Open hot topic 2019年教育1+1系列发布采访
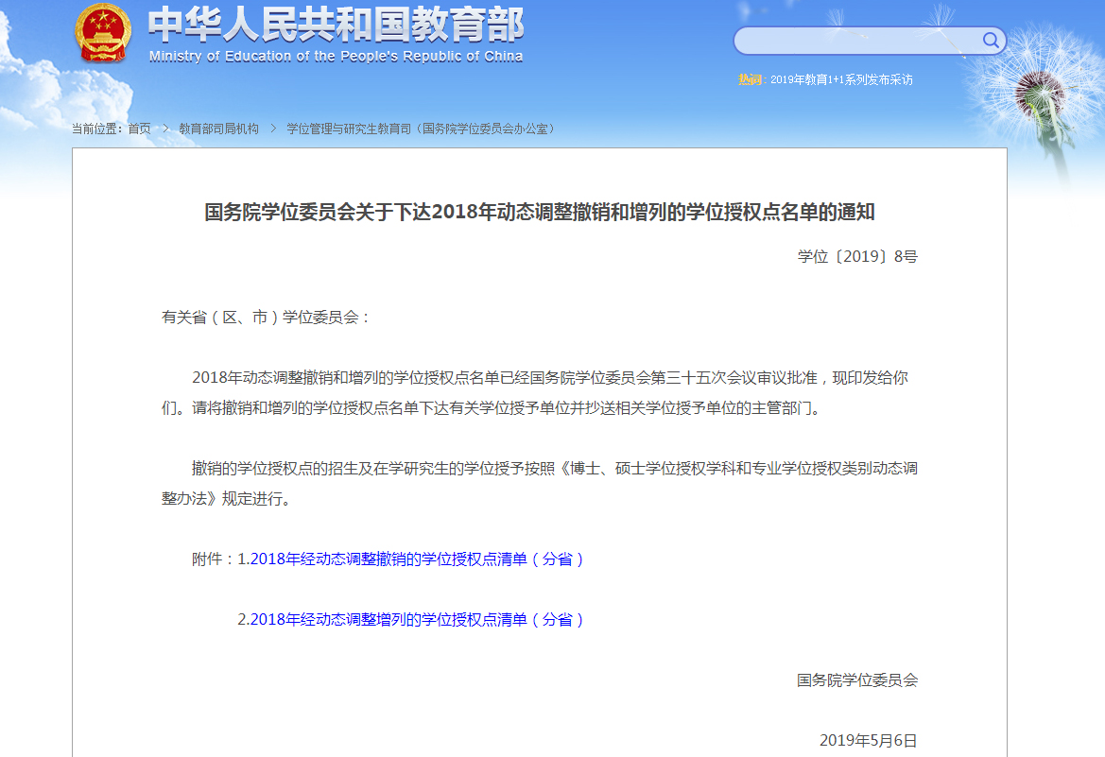1105x757 pixels. [x=841, y=79]
